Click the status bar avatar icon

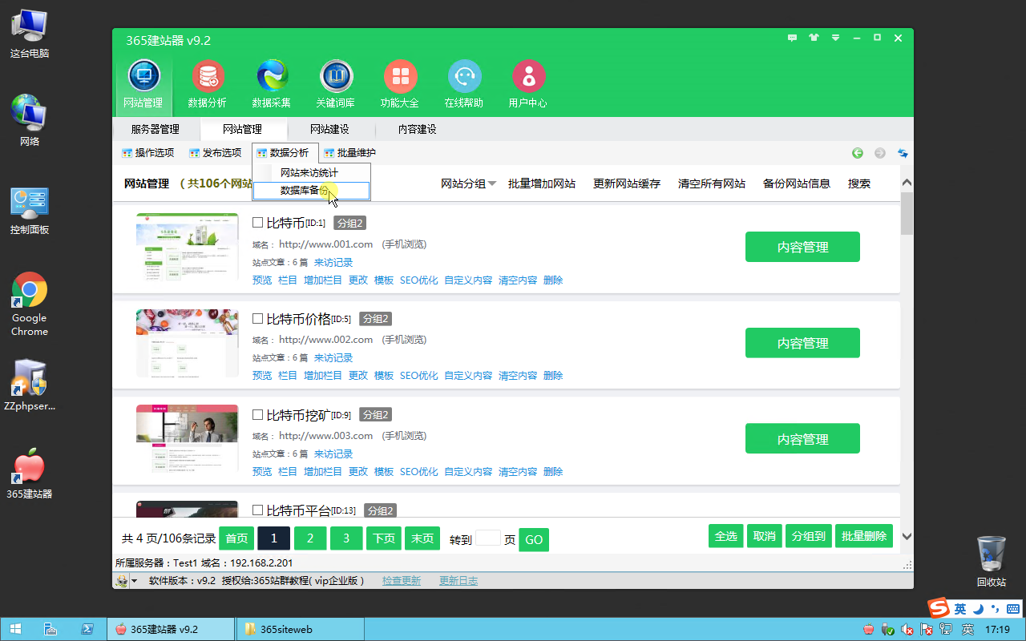pos(121,581)
